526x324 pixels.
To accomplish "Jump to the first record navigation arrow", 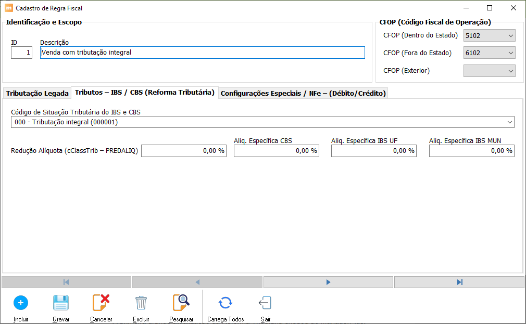I will click(66, 282).
